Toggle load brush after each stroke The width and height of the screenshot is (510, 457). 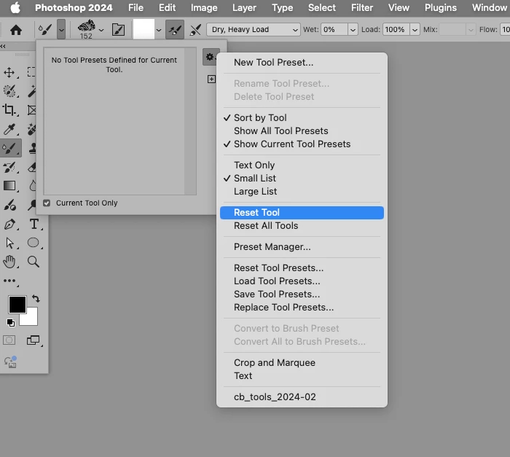(x=175, y=30)
